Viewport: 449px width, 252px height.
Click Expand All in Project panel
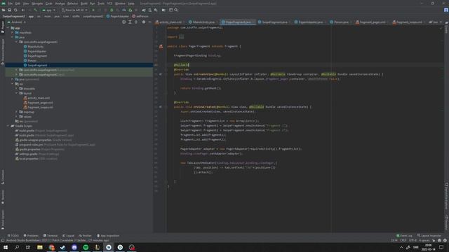click(x=130, y=22)
